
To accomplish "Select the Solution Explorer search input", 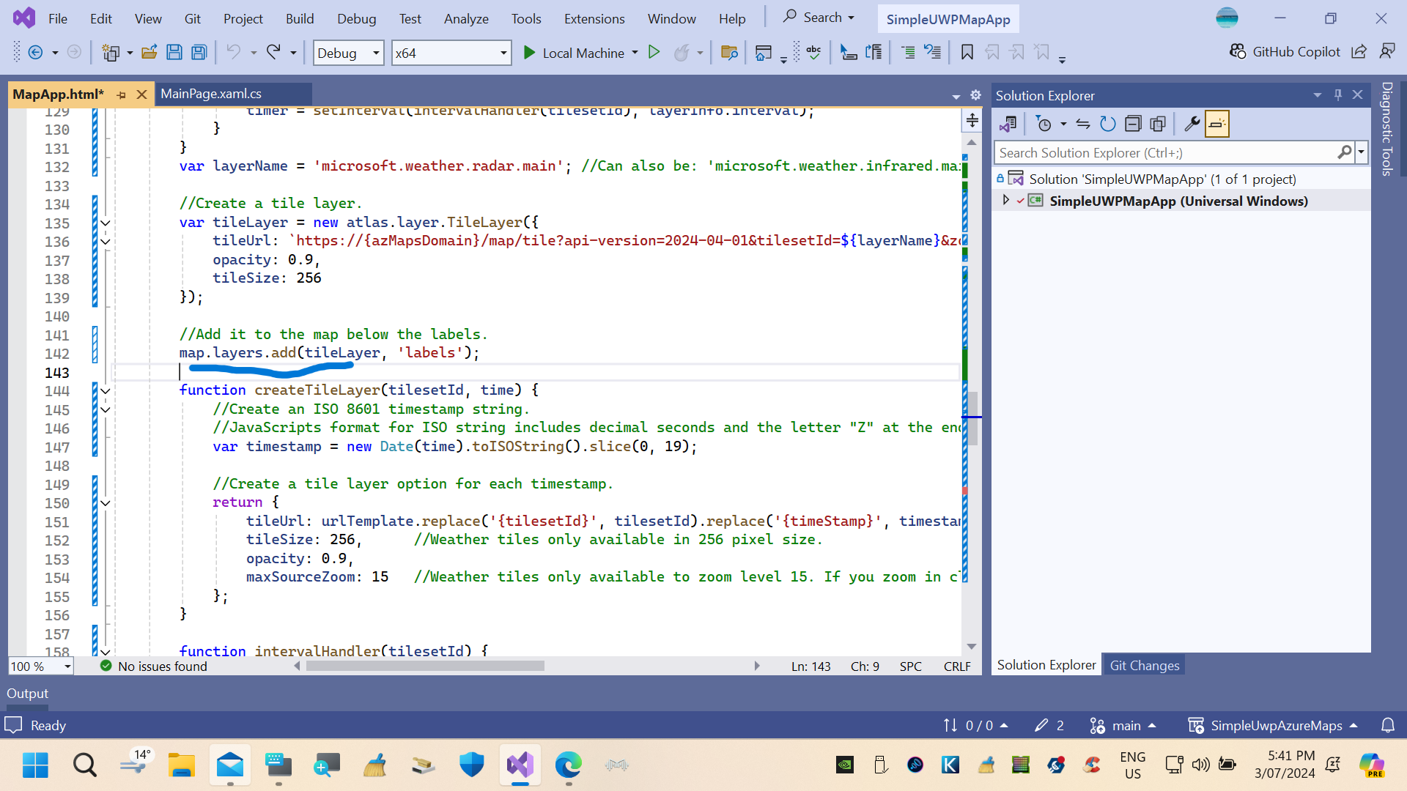I will click(x=1165, y=152).
